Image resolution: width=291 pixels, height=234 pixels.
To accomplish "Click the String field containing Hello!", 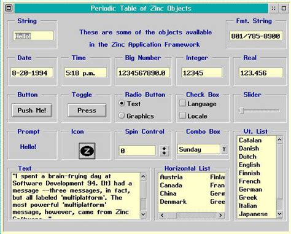I will coord(33,36).
